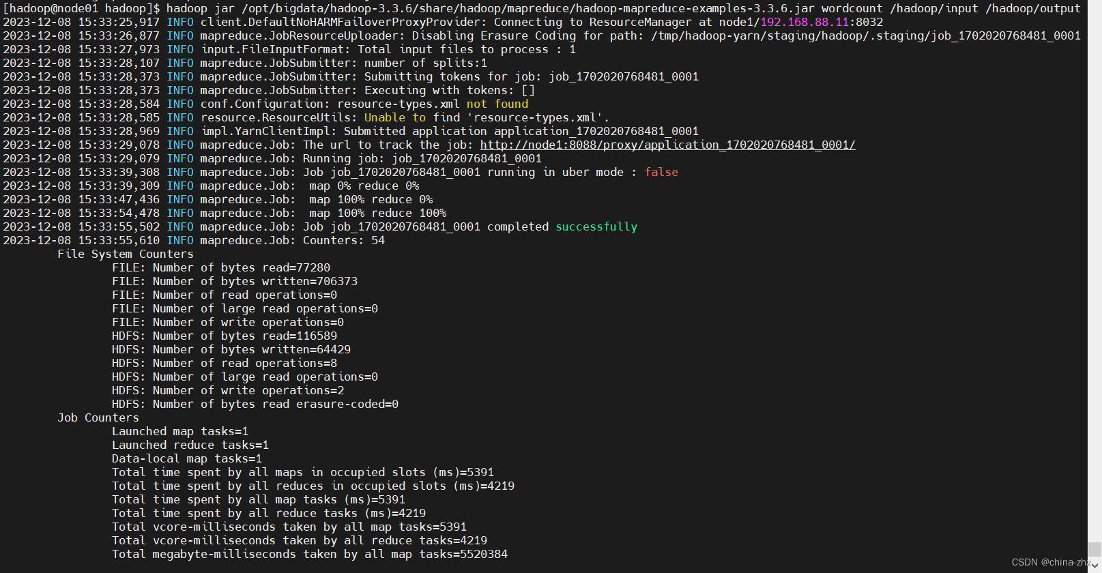This screenshot has width=1102, height=573.
Task: Click the 'Submitting tokens for job' line
Action: pos(351,76)
